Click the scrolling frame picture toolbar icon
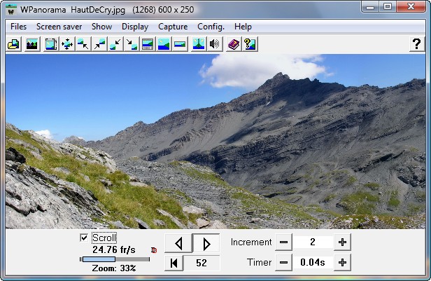The height and width of the screenshot is (281, 431). 51,44
